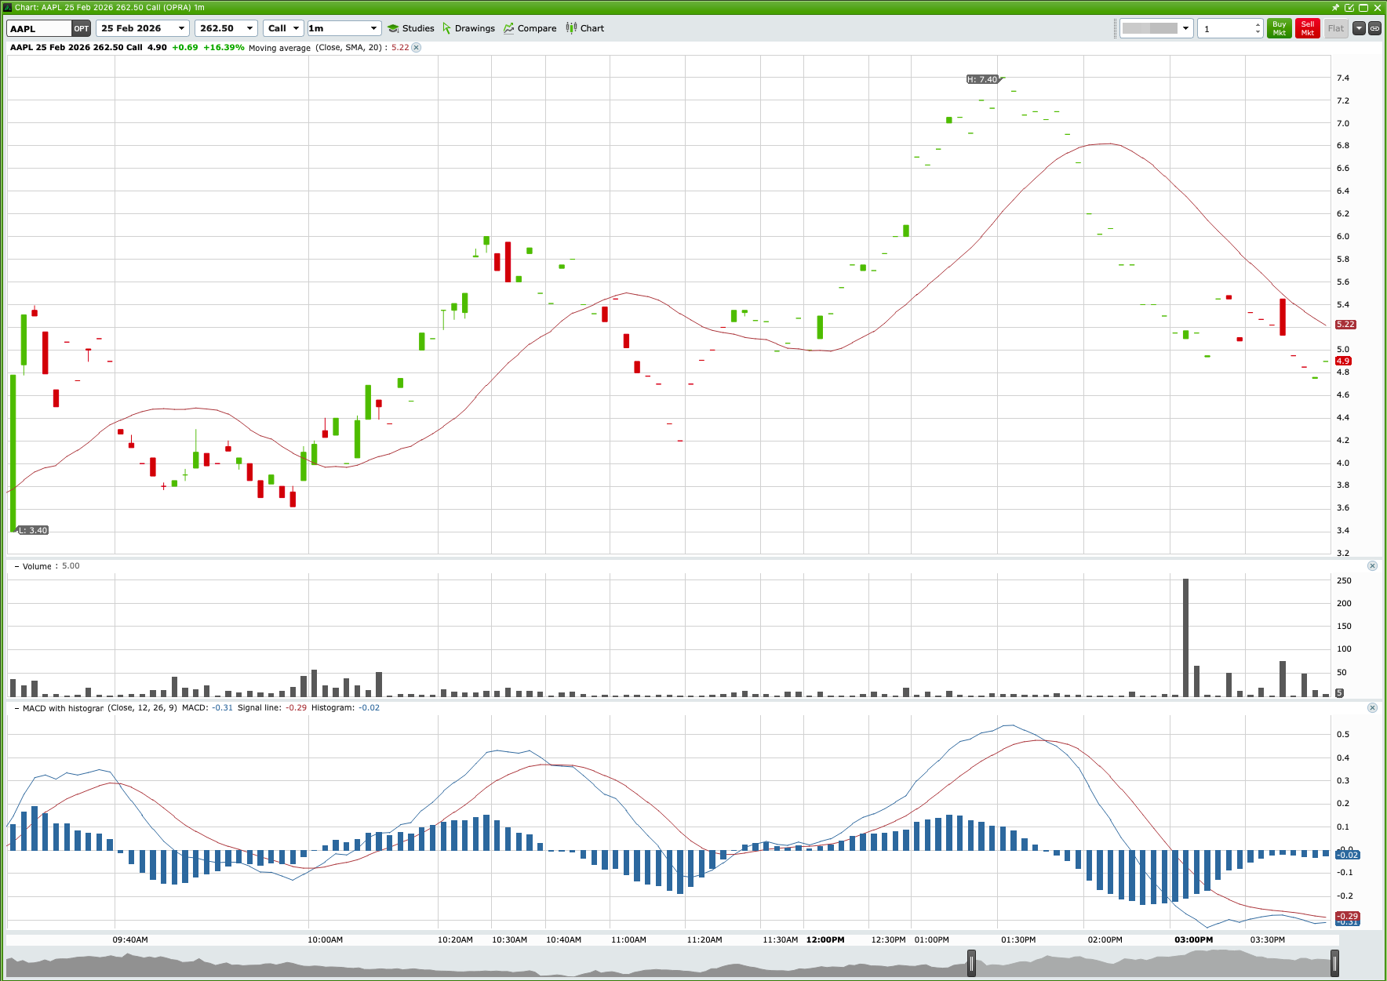Screen dimensions: 1387x981
Task: Click the red Sell Mkt button
Action: pos(1307,27)
